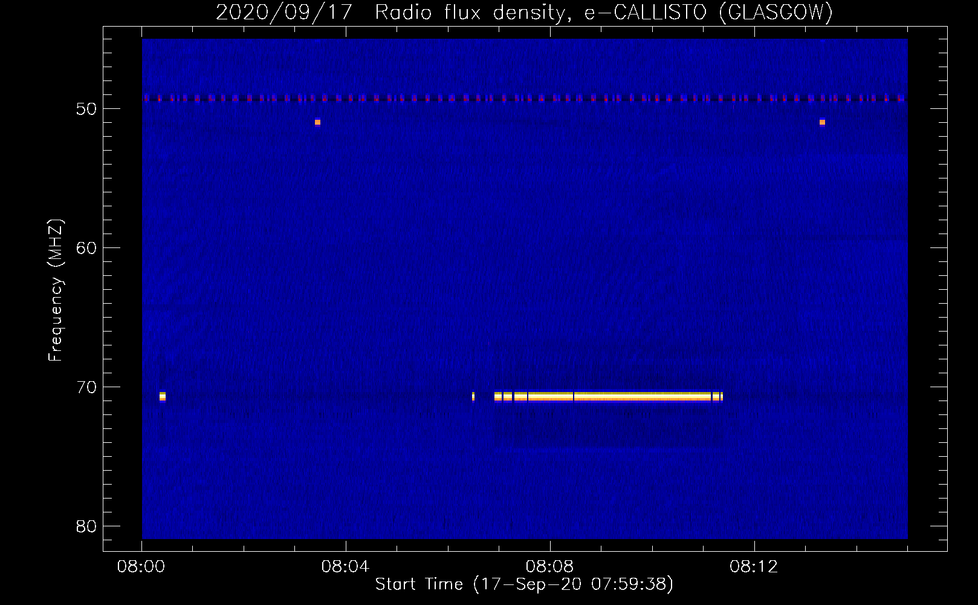Click the orange spot near 08:03 at 51 MHz
Viewport: 978px width, 605px height.
(317, 122)
